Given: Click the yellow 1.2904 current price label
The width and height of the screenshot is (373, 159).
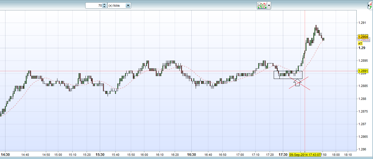Looking at the screenshot, I should 363,37.
